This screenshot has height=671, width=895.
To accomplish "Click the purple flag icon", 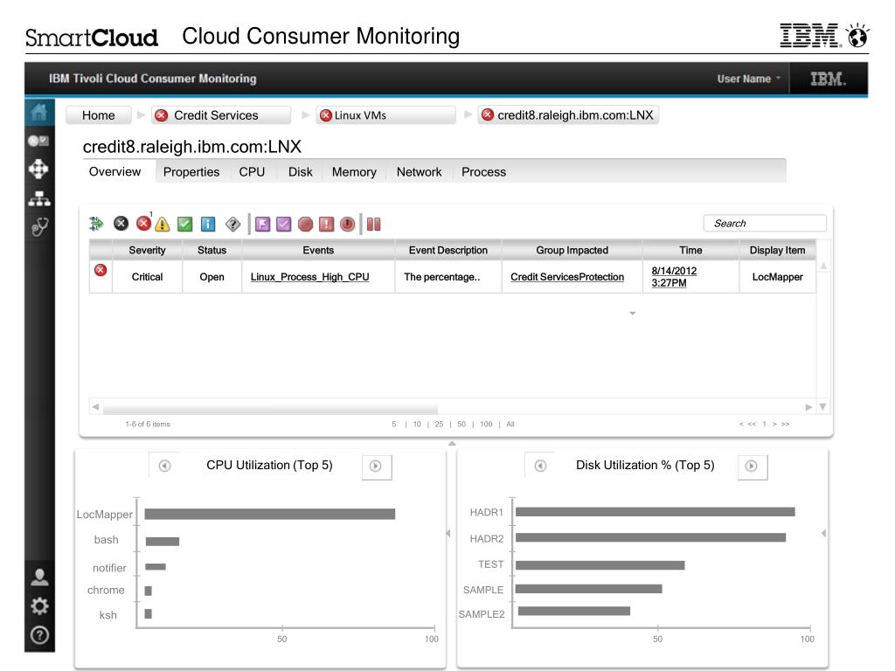I will click(262, 225).
